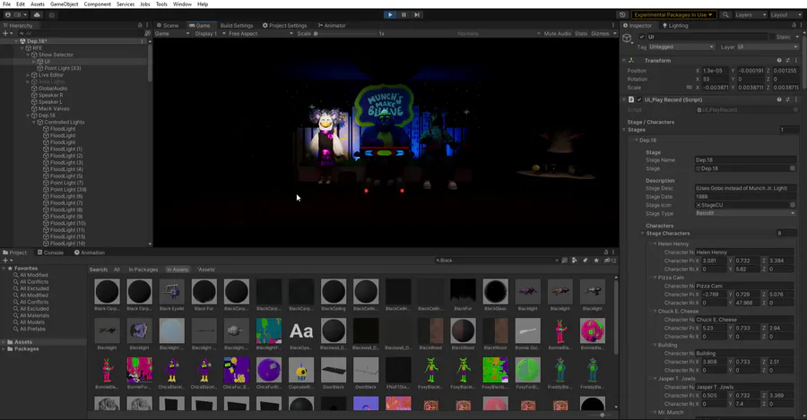
Task: Click the Pause button in the toolbar
Action: 403,15
